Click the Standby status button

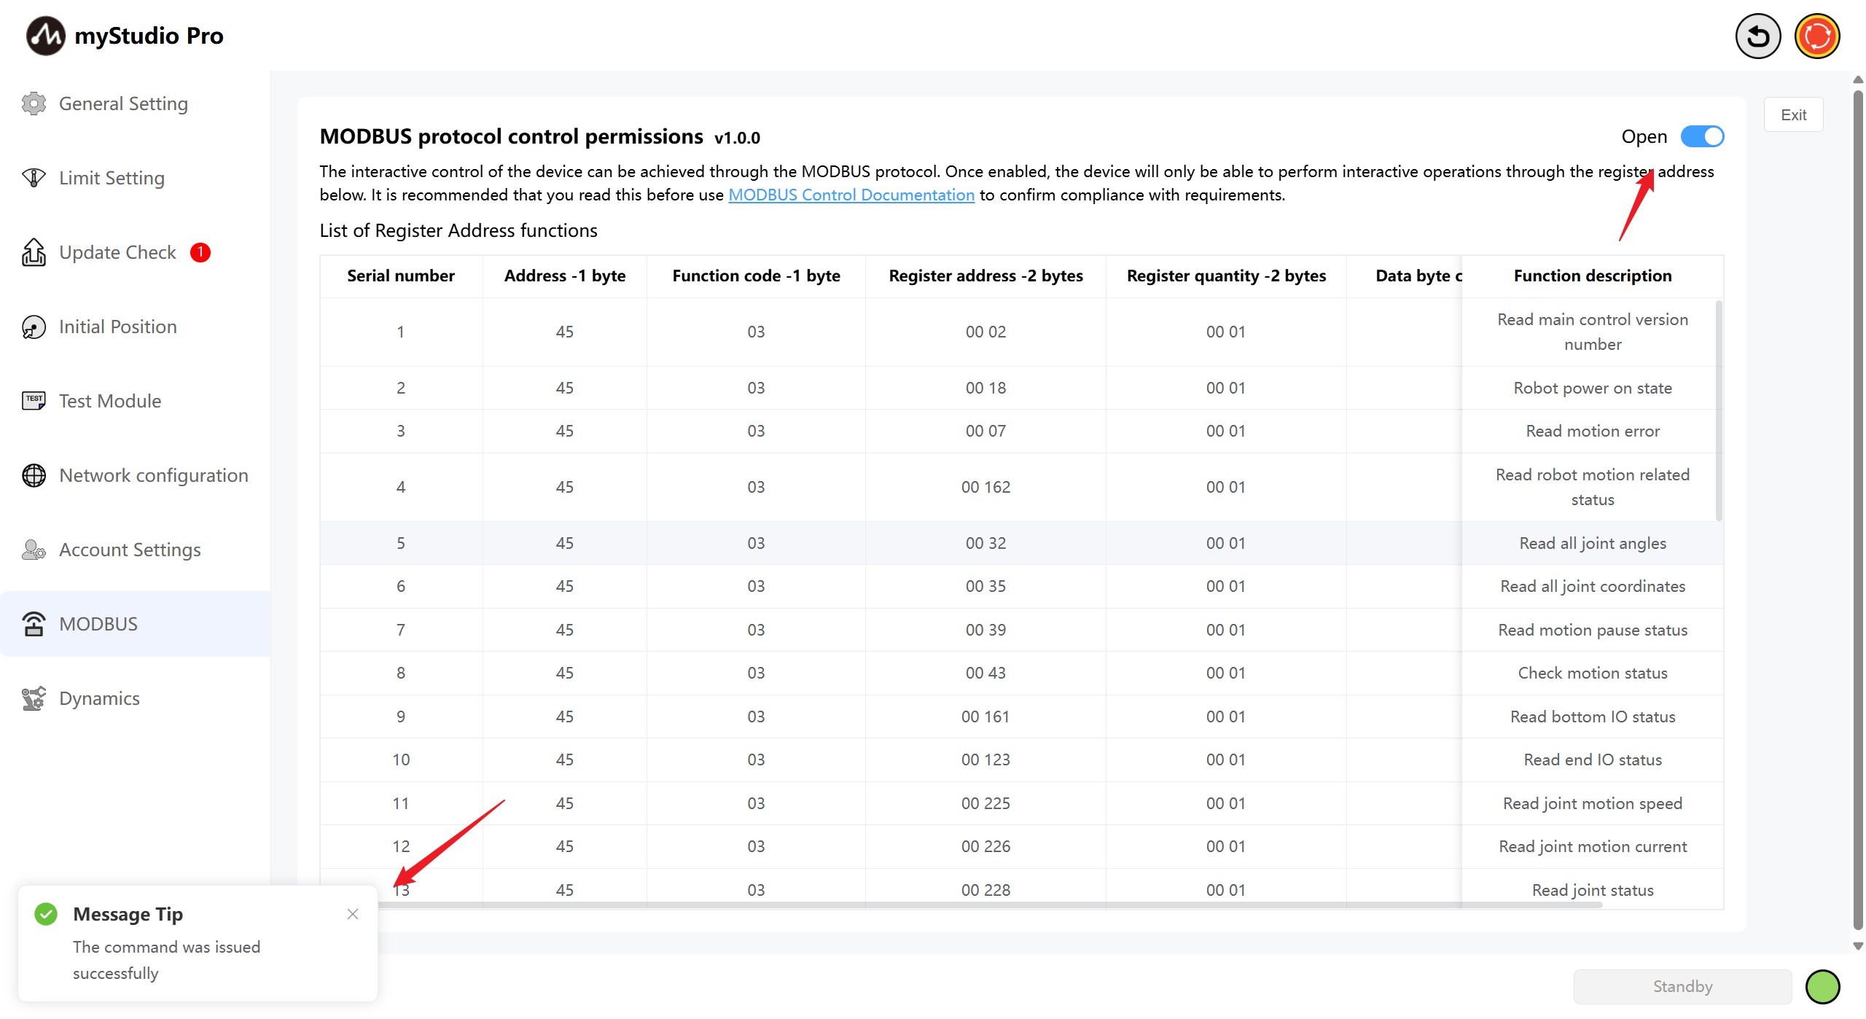pyautogui.click(x=1682, y=986)
